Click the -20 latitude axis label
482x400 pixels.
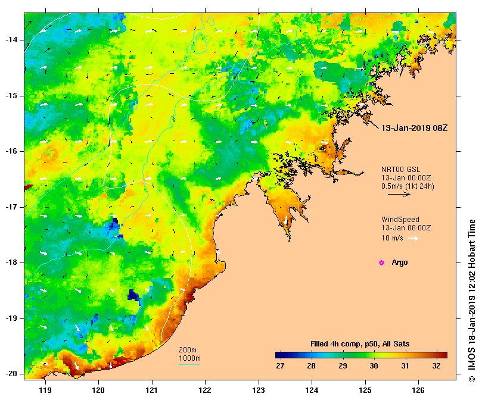[11, 374]
